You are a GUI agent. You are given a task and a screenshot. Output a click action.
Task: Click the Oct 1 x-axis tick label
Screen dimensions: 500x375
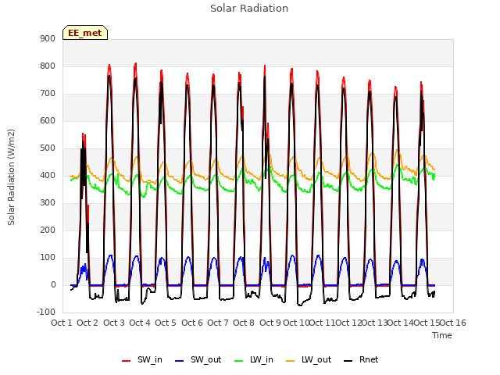pos(62,323)
